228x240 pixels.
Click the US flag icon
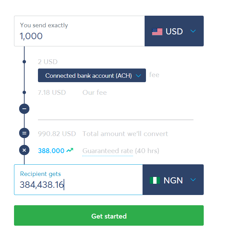point(157,32)
